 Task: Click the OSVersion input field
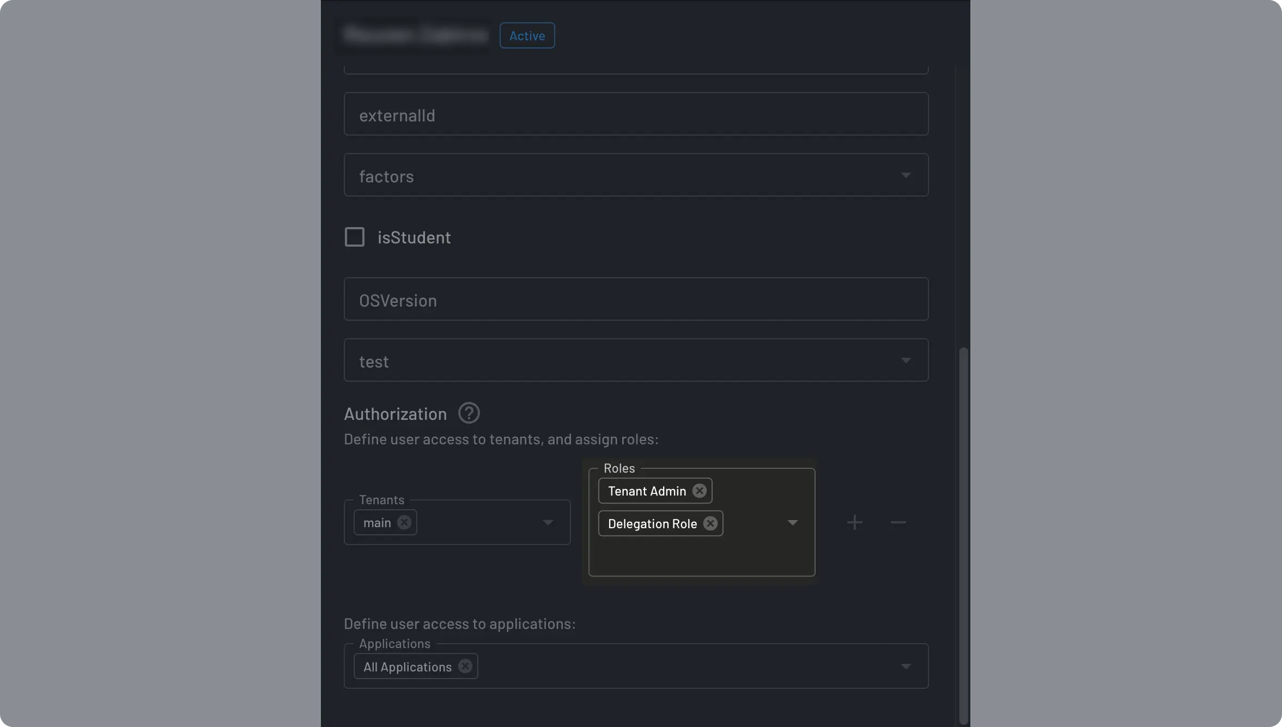[636, 298]
